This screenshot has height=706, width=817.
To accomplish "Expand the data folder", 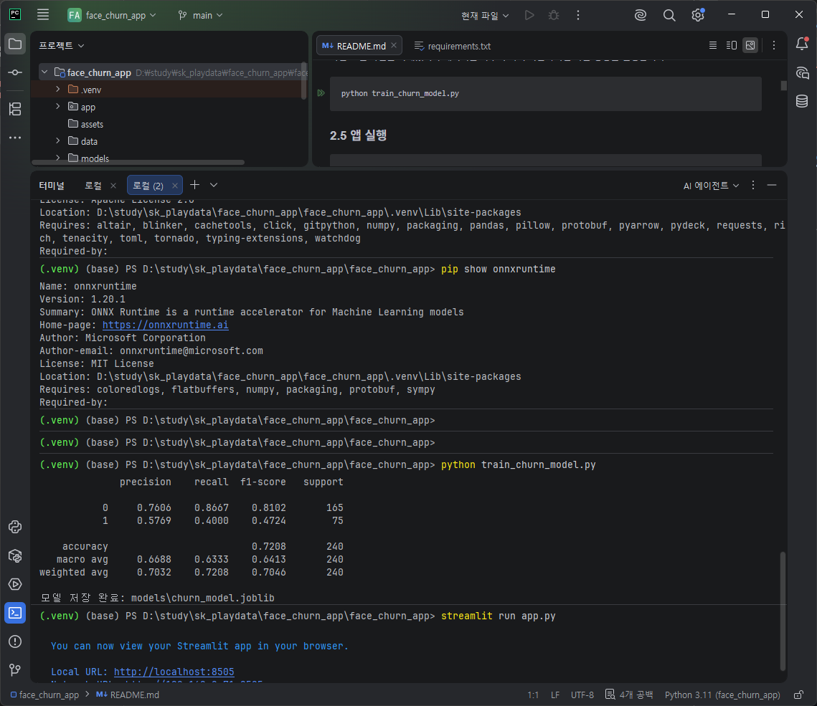I will 58,141.
